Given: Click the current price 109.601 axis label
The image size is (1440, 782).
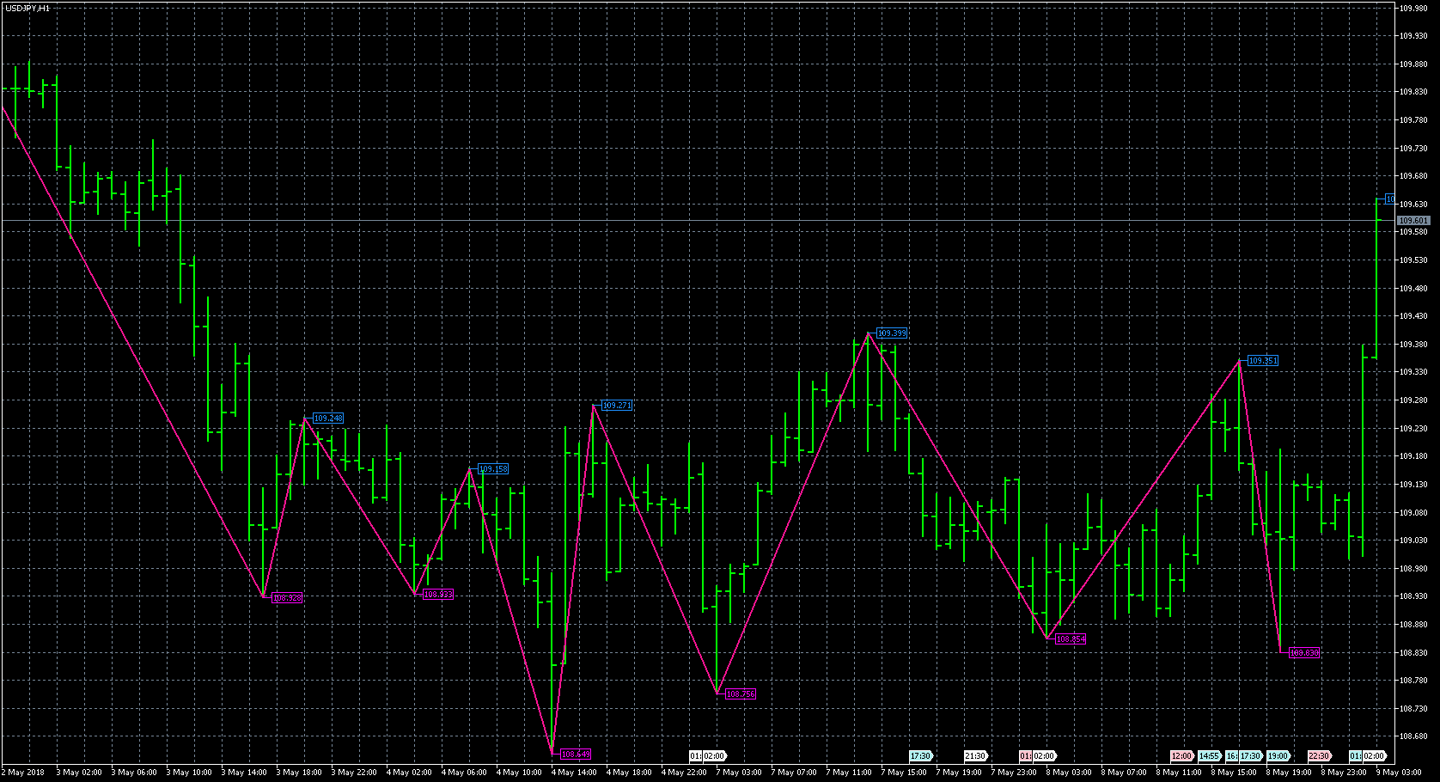Looking at the screenshot, I should [1413, 221].
